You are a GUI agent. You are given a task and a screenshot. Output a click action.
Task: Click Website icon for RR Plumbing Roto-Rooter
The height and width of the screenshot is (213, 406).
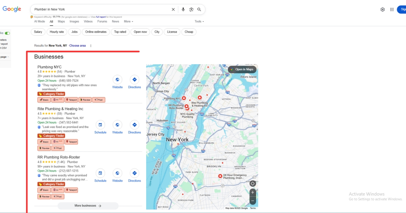coord(117,173)
